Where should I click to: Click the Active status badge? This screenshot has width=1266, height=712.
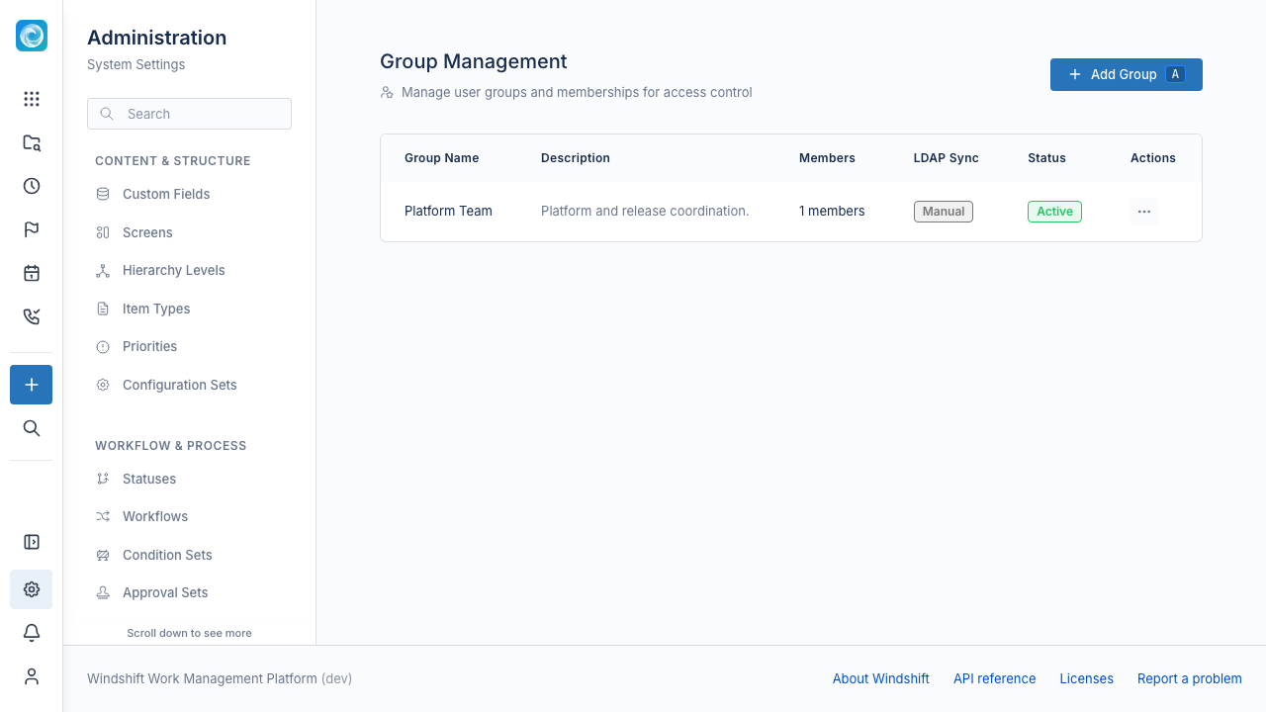click(1054, 212)
